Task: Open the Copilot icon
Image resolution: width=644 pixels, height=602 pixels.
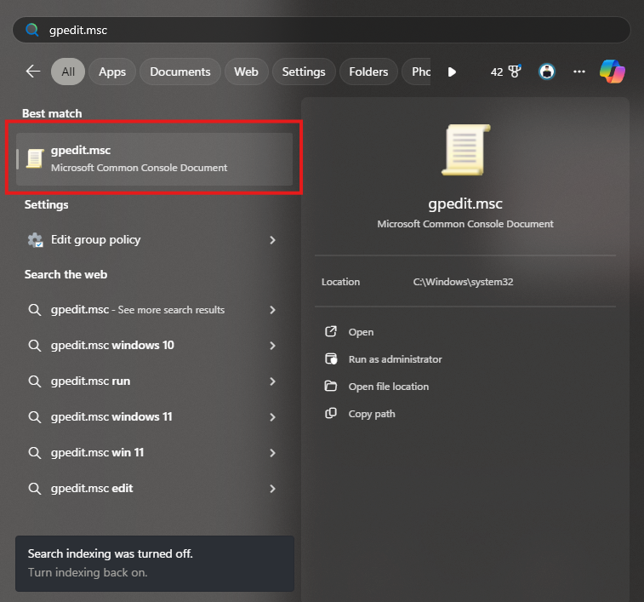Action: [613, 72]
